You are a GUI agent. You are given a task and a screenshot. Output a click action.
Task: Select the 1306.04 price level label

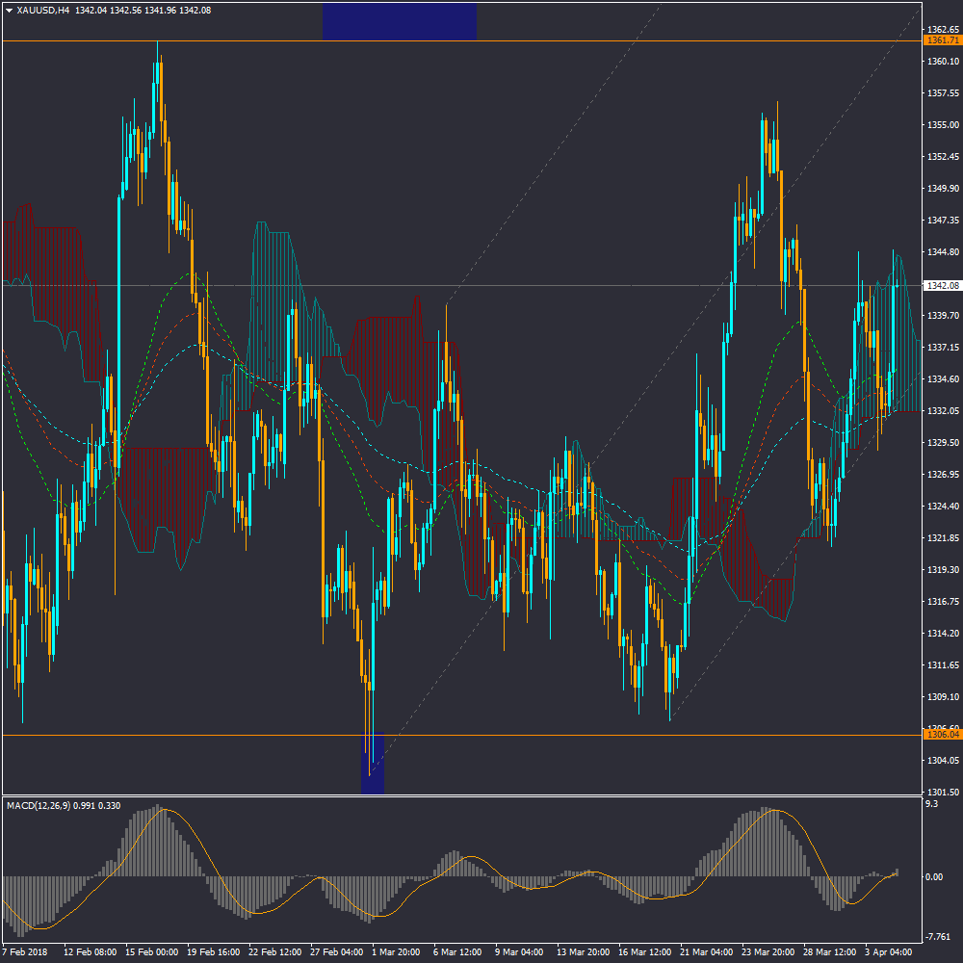click(941, 735)
